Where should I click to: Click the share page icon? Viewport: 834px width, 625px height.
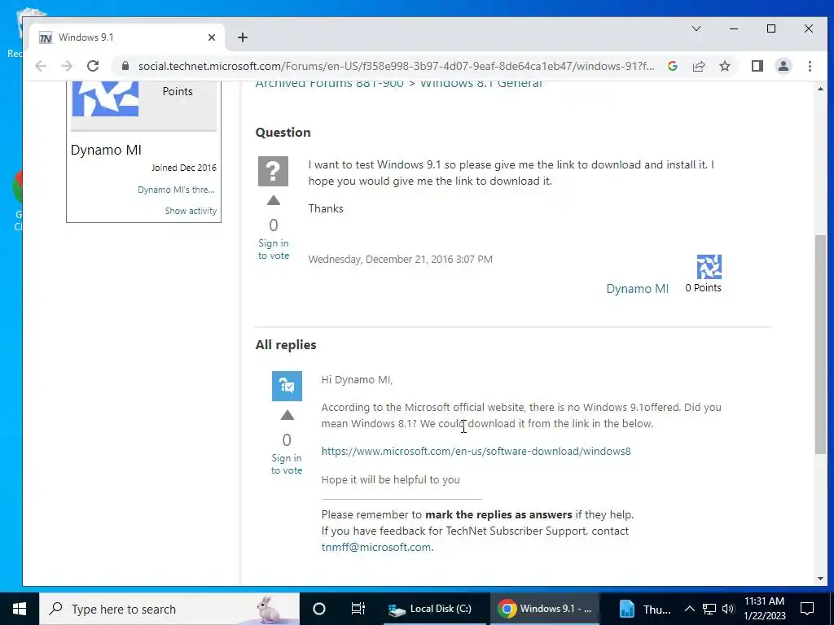pyautogui.click(x=698, y=66)
